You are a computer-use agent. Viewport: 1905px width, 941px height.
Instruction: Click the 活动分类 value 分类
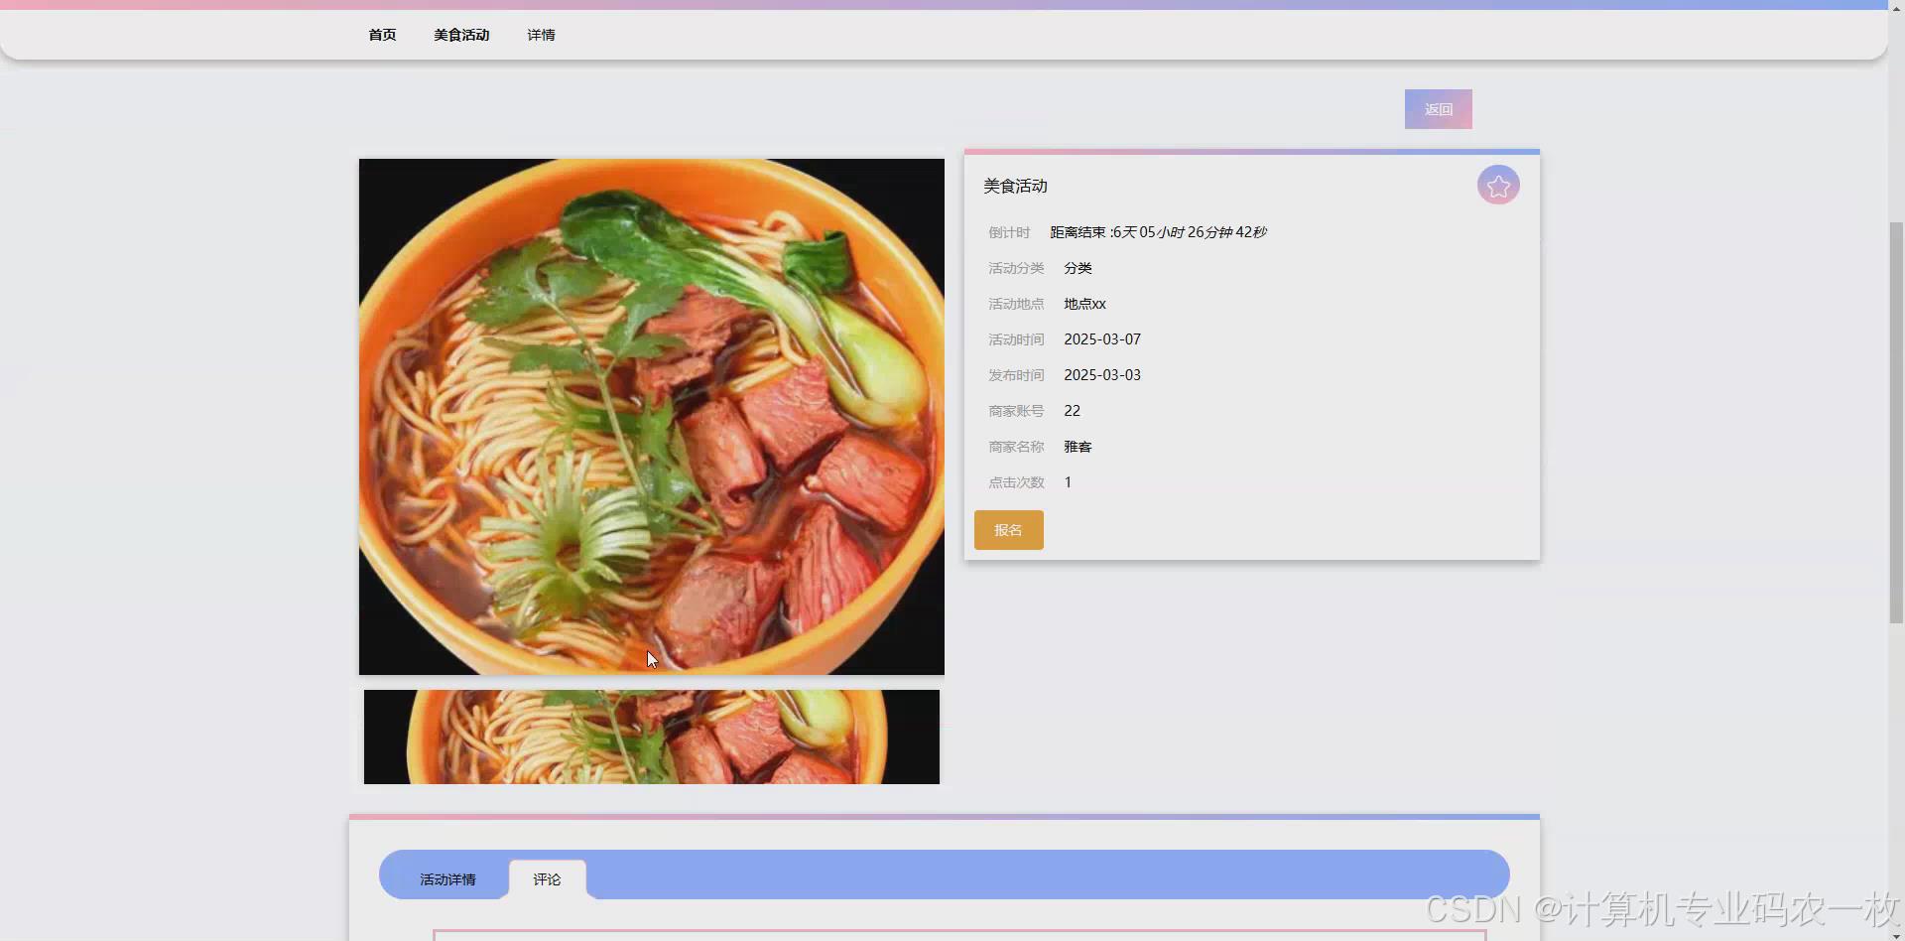1078,268
